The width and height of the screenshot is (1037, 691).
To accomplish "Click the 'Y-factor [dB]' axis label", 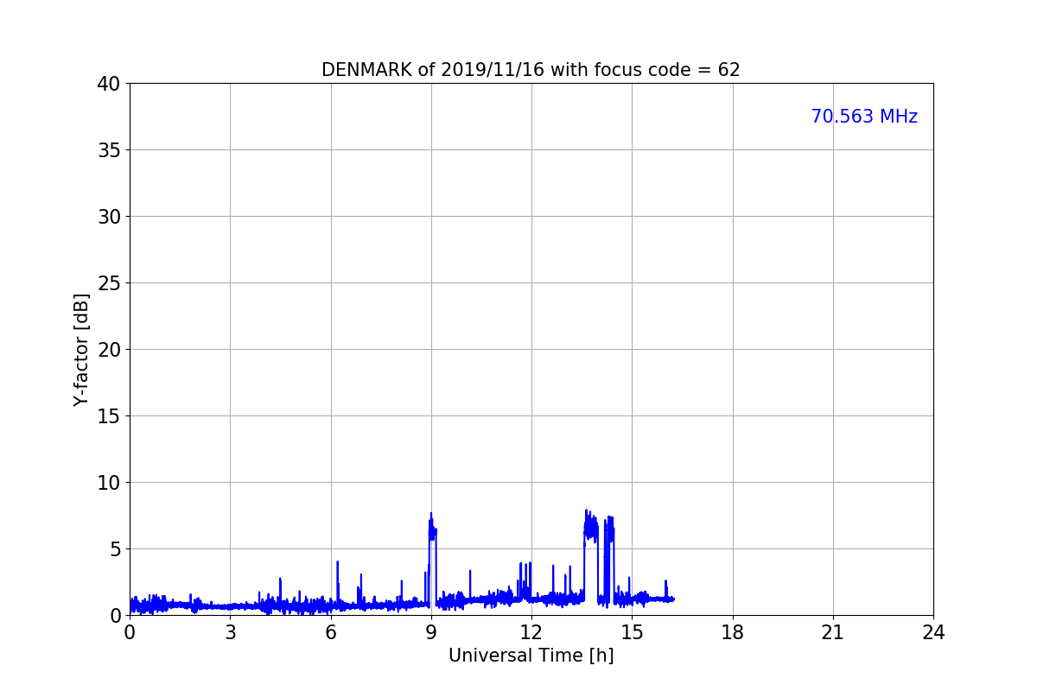I will 81,349.
